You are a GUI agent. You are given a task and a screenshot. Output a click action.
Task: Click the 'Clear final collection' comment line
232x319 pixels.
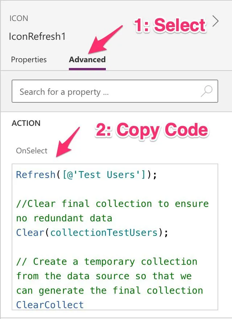click(x=112, y=204)
